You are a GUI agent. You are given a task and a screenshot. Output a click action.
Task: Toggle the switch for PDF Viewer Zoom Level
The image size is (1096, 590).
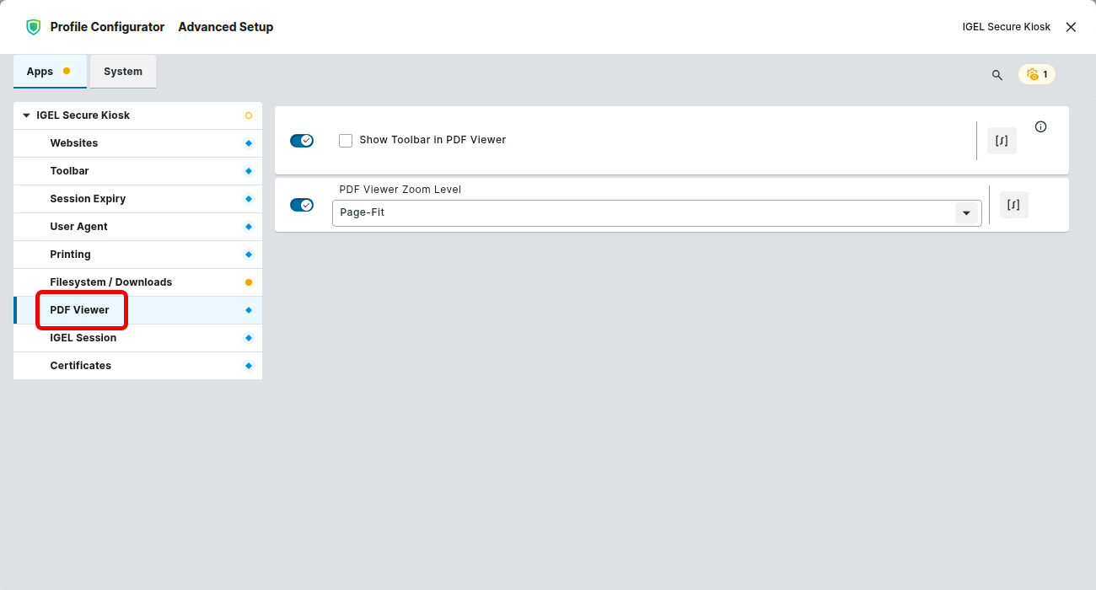(x=302, y=205)
